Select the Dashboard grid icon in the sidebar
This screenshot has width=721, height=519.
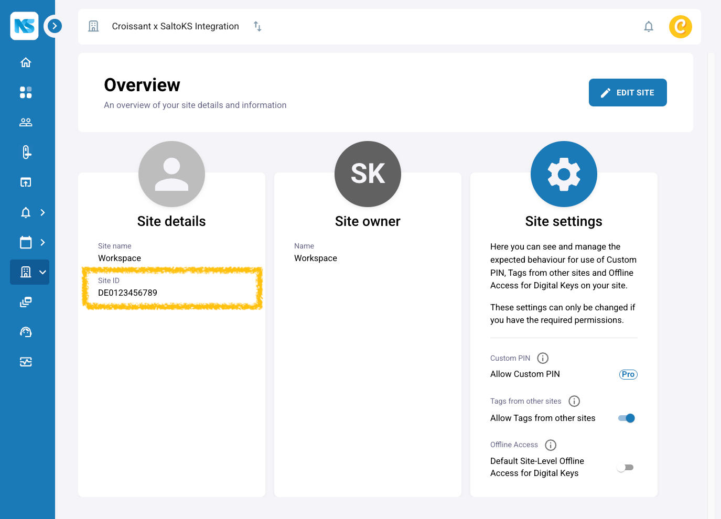[25, 92]
